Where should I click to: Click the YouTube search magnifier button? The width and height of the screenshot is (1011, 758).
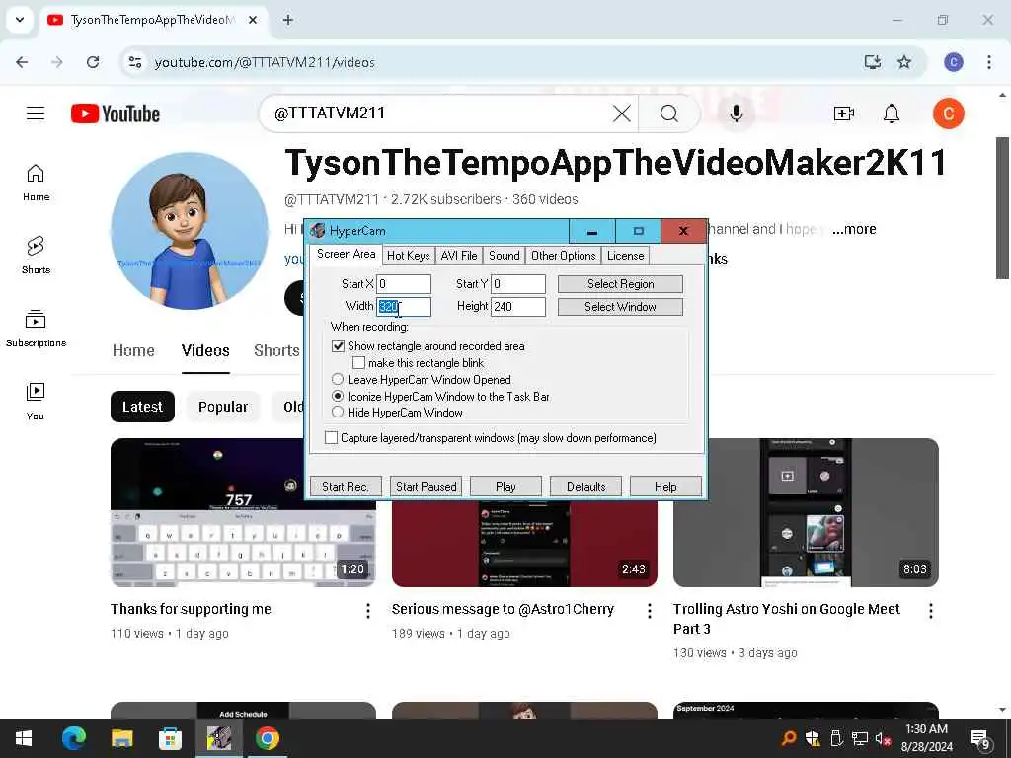669,114
